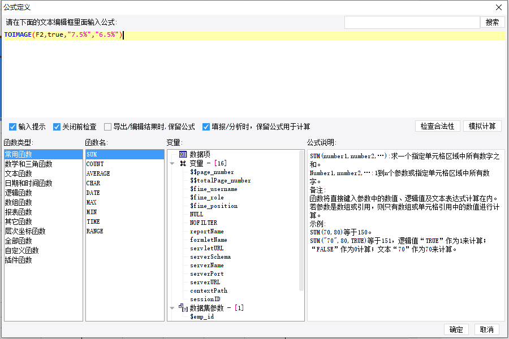Close the 公式定义 dialog with X
The height and width of the screenshot is (339, 509).
499,7
